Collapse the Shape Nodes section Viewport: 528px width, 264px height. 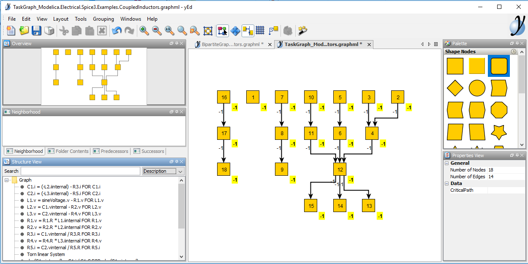pos(514,51)
